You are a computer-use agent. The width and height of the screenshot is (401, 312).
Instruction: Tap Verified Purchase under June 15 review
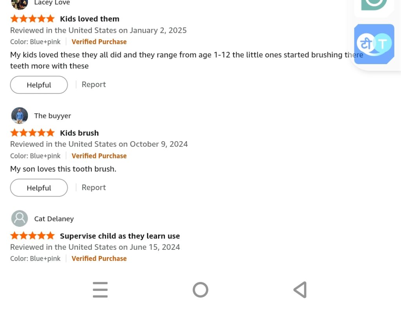pyautogui.click(x=99, y=258)
